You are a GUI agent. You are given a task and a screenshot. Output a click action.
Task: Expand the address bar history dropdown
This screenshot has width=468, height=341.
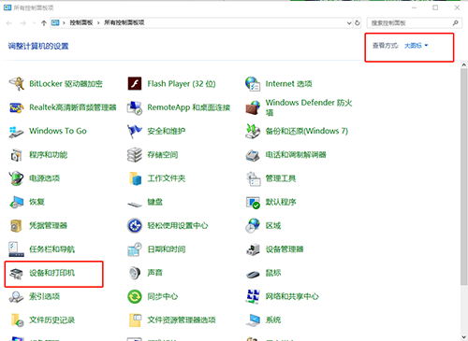pos(349,22)
